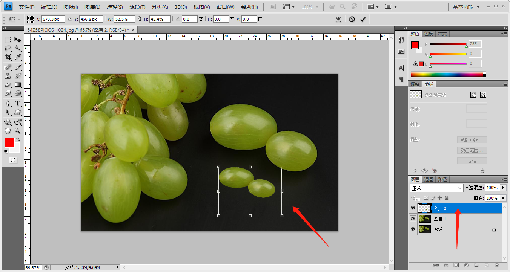Expand the 不透明度 opacity slider arrow
Image resolution: width=510 pixels, height=272 pixels.
tap(503, 188)
